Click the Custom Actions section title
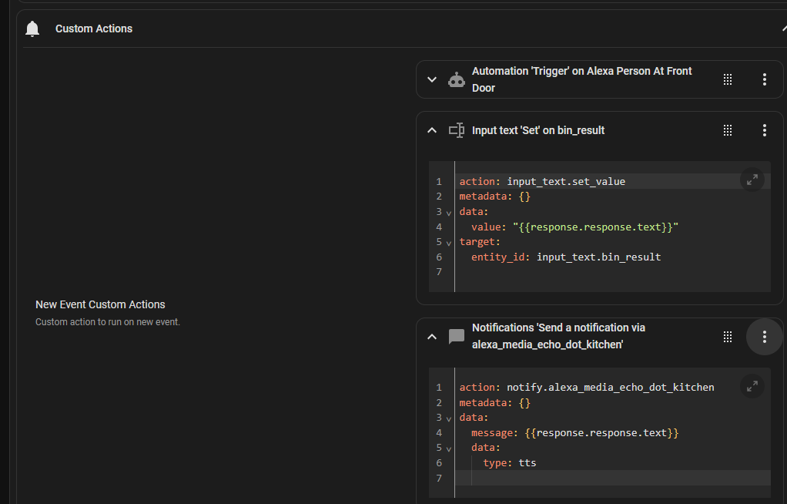 (x=94, y=29)
